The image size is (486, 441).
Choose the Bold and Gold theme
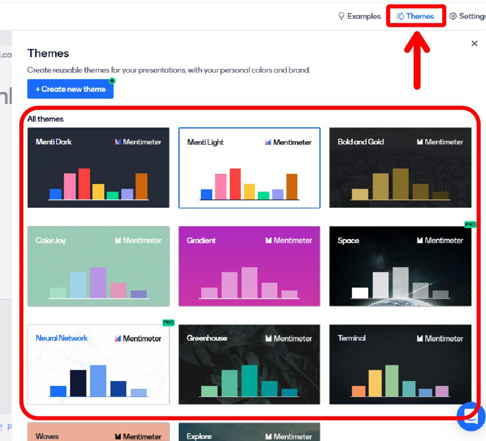400,167
